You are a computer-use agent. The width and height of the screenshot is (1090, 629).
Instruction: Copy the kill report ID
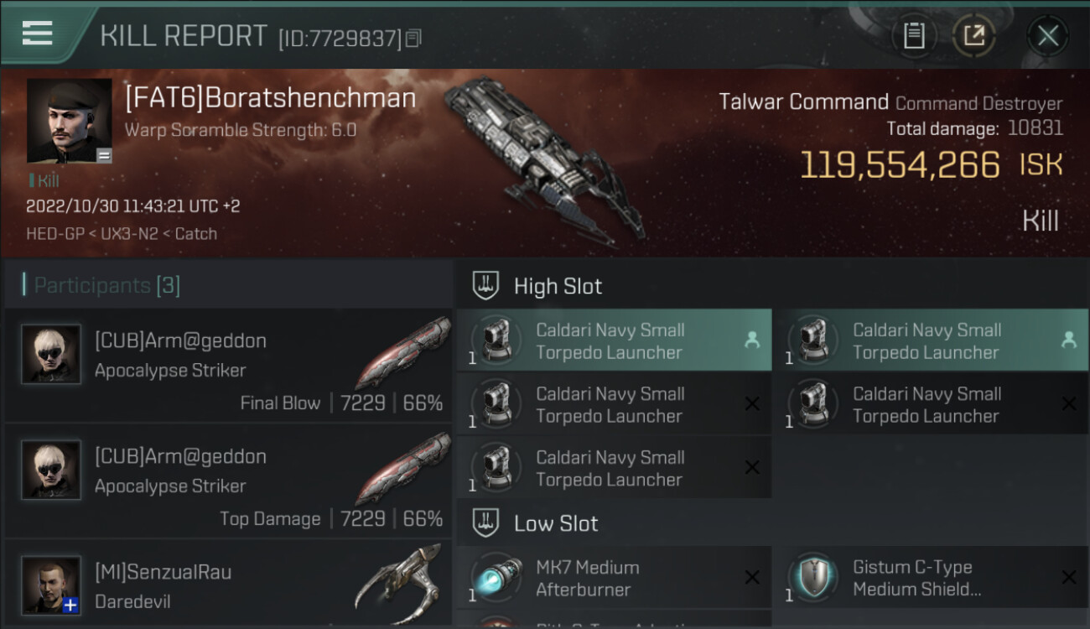coord(413,39)
